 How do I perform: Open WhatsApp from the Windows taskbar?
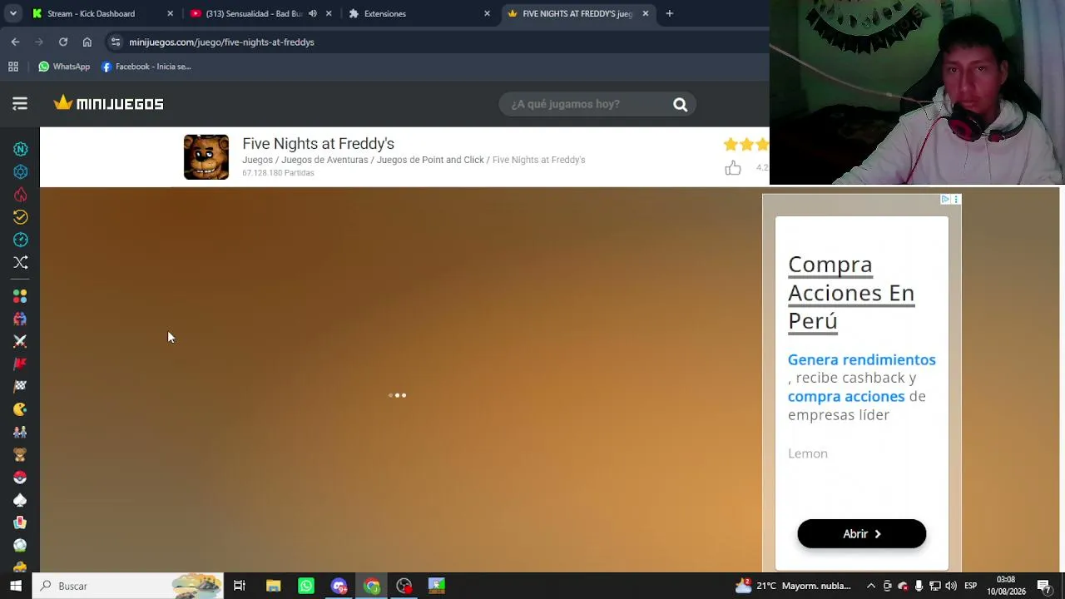(306, 586)
